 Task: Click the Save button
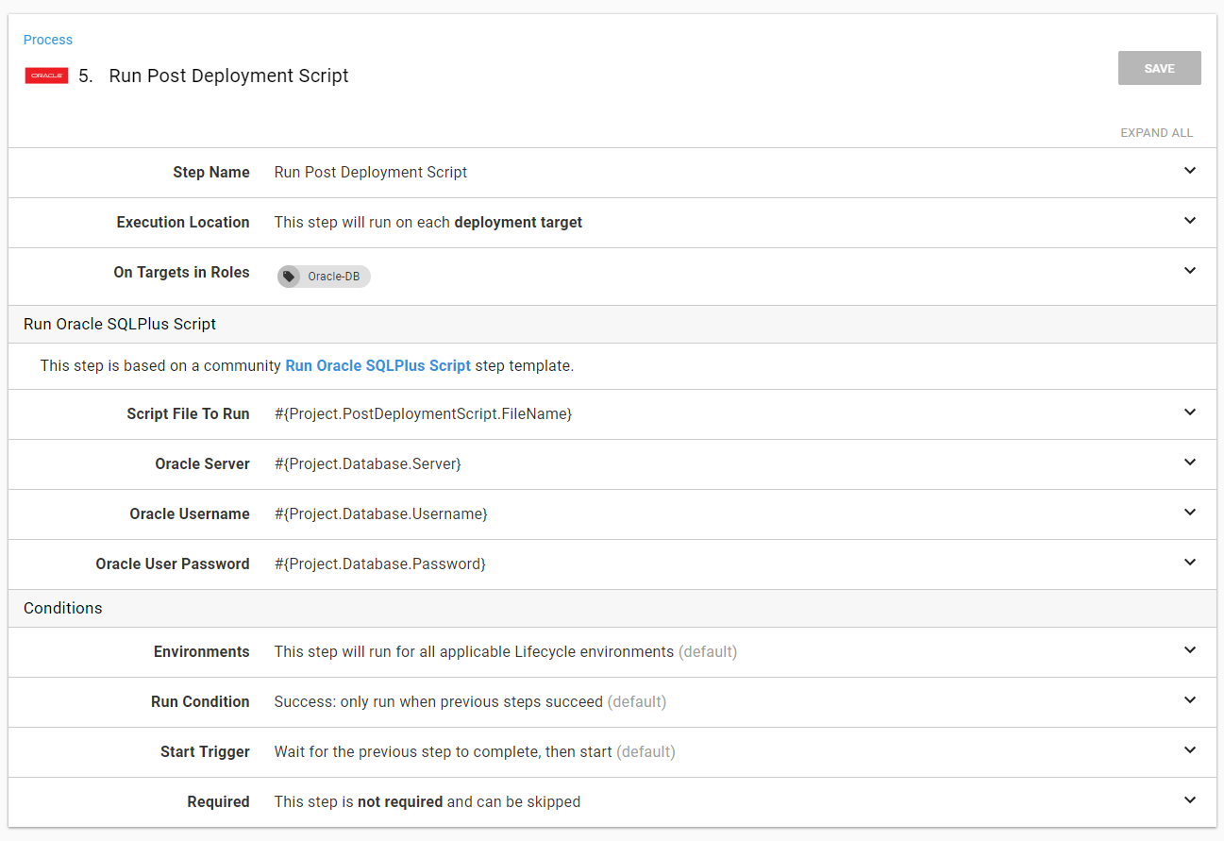point(1159,68)
